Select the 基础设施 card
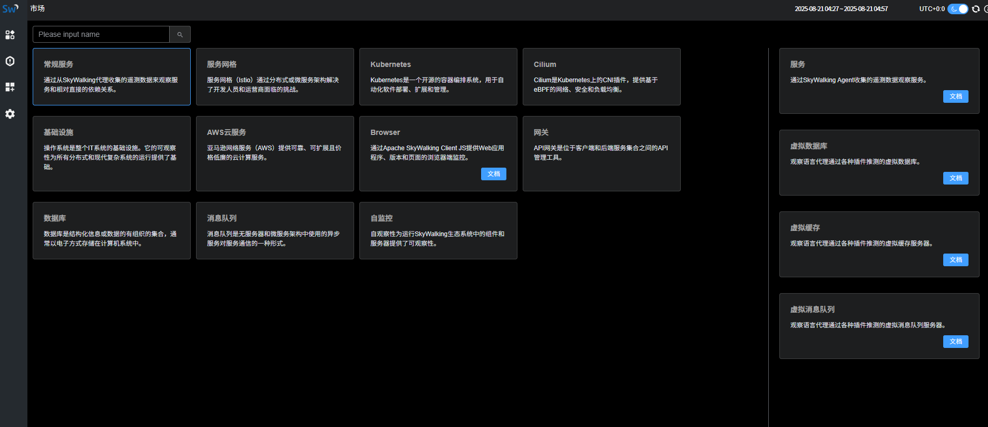The image size is (988, 427). tap(112, 154)
